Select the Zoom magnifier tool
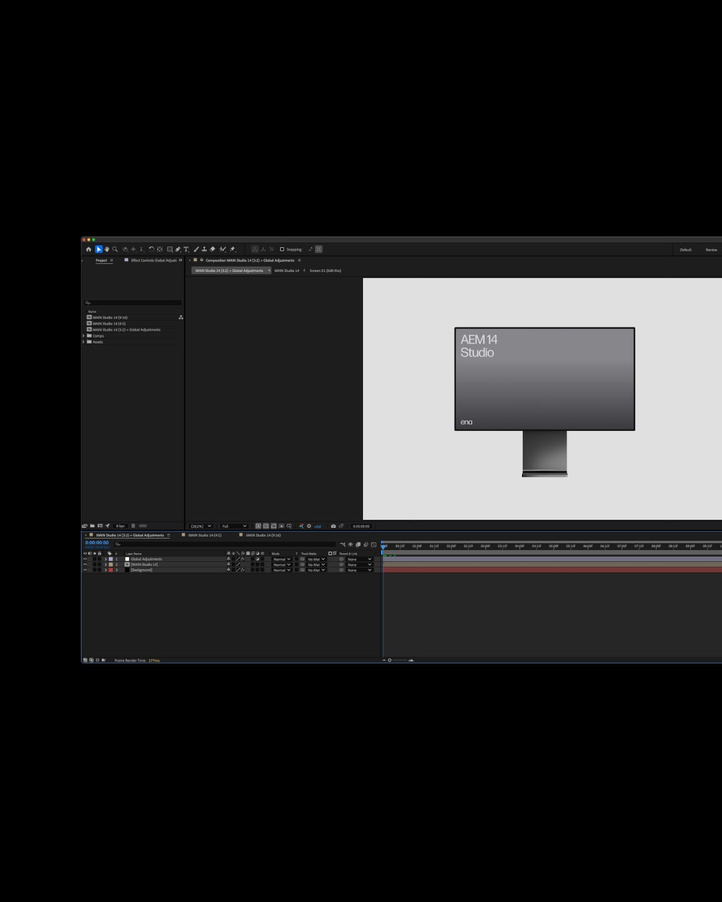Viewport: 722px width, 902px height. (x=115, y=249)
